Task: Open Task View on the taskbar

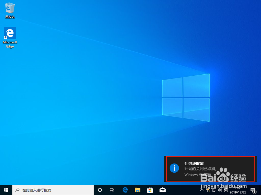Action: [112, 190]
